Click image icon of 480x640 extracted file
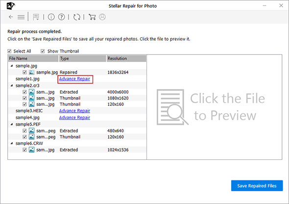Viewport: 289px width, 204px height. pyautogui.click(x=31, y=131)
